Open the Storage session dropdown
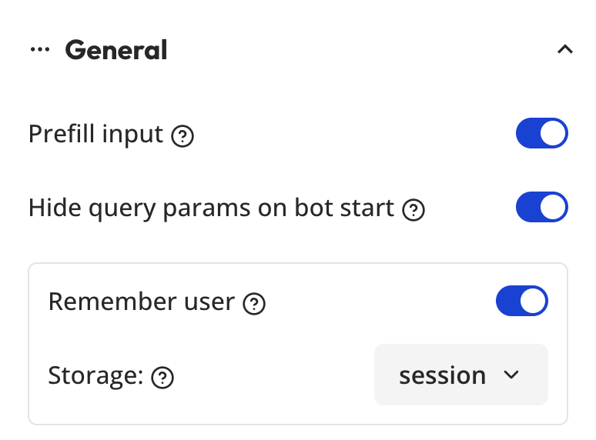Viewport: 596px width, 440px height. click(x=460, y=375)
